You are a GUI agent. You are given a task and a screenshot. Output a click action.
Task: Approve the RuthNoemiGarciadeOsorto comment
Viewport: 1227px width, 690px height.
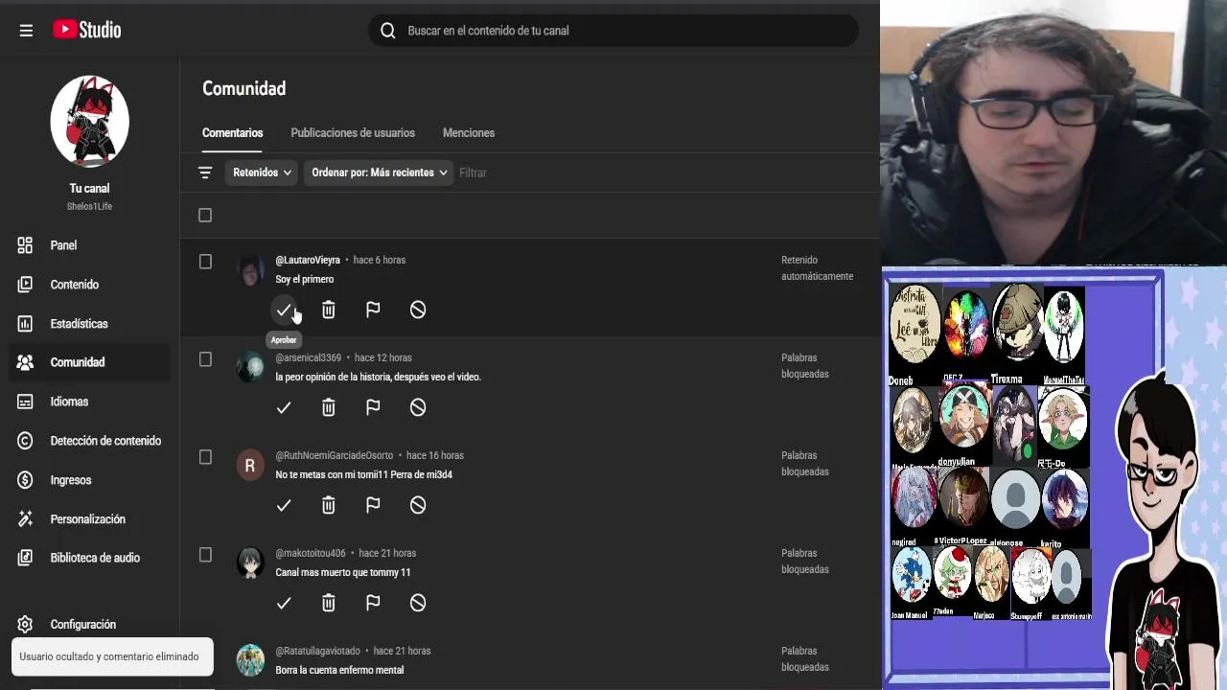click(x=284, y=505)
